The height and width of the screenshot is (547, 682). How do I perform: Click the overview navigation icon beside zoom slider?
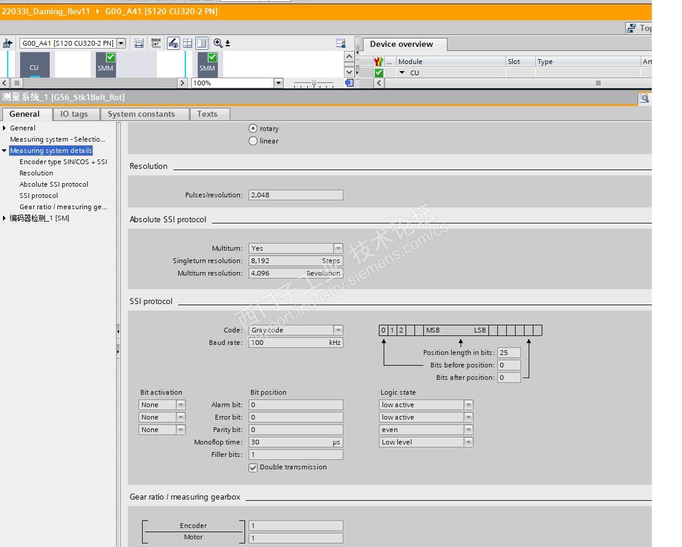pos(349,83)
